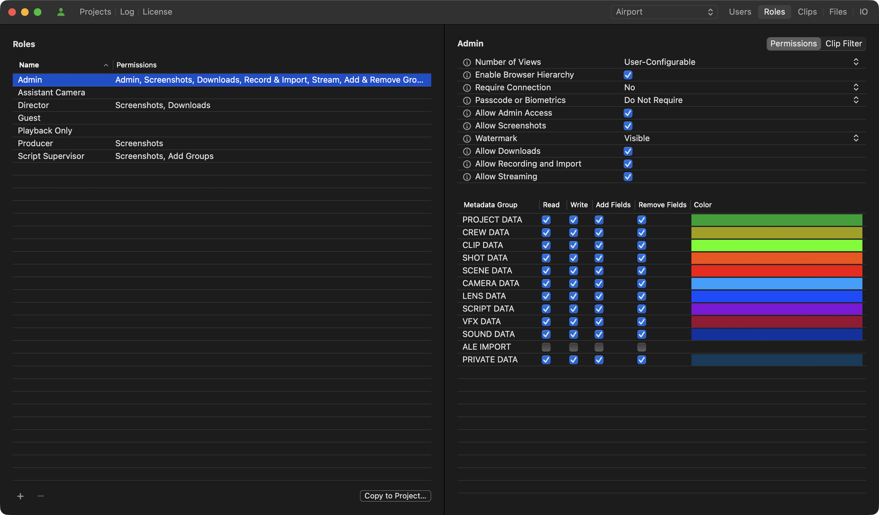This screenshot has width=879, height=515.
Task: Click the Copy to Project button
Action: coord(395,496)
